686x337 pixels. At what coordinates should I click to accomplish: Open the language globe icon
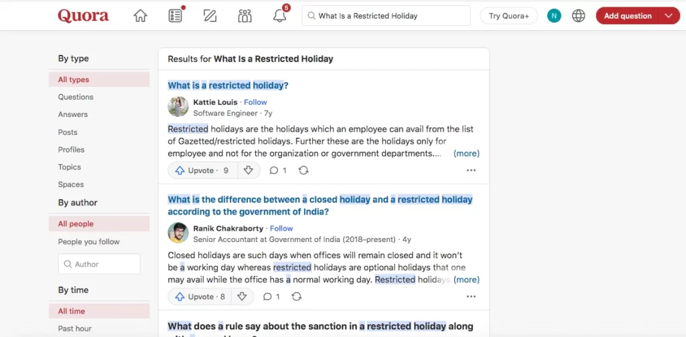click(578, 16)
